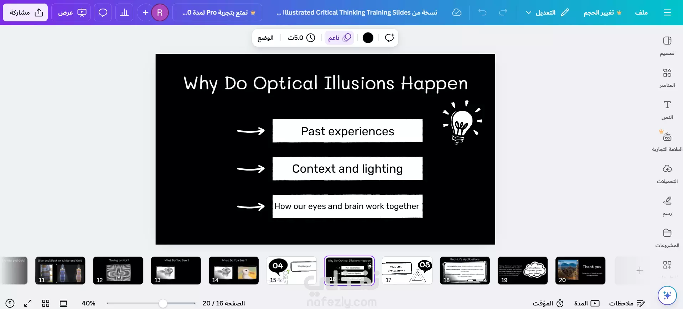Open العلامة التجارية brand panel
This screenshot has height=309, width=683.
coord(667,142)
